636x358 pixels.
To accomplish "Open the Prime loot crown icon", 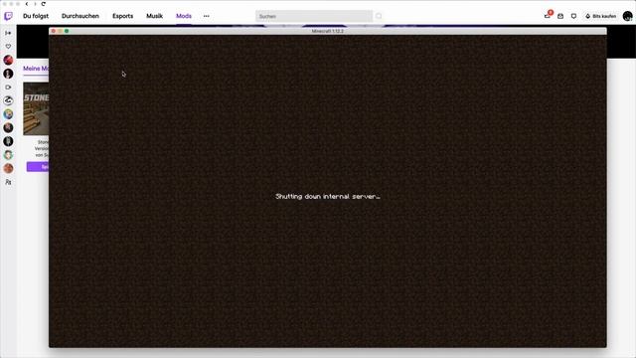I will [560, 16].
